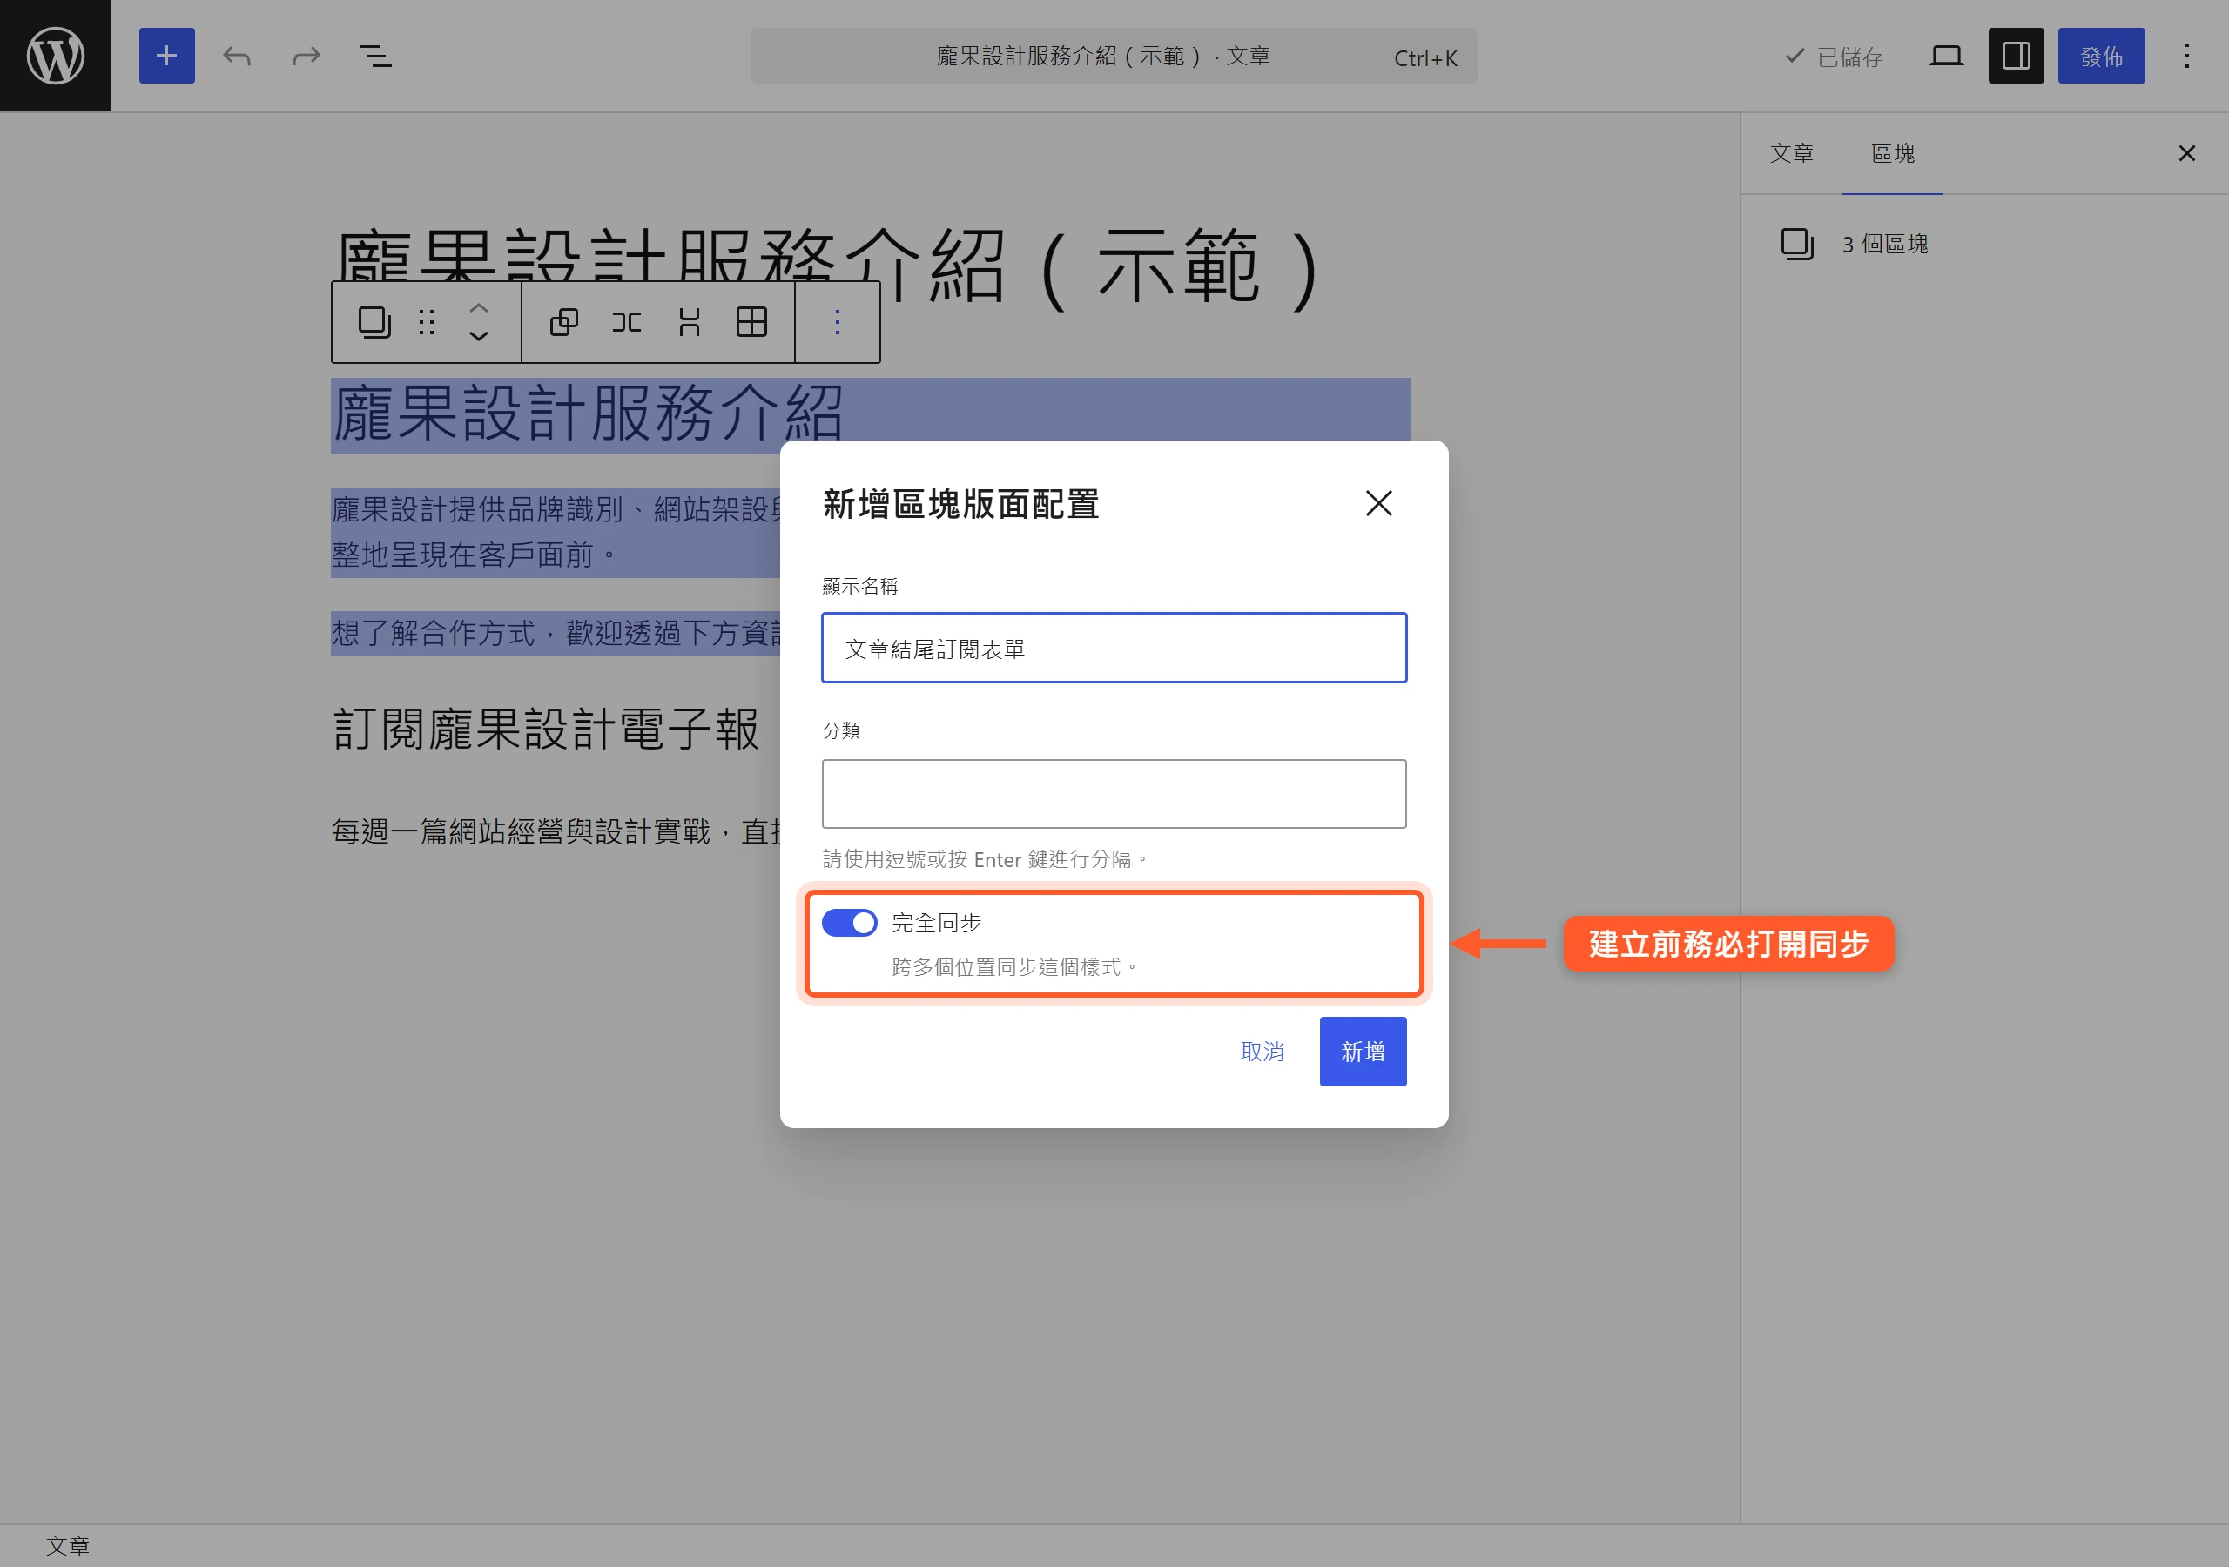Image resolution: width=2229 pixels, height=1567 pixels.
Task: Click the WordPress logo to view posts
Action: coord(56,56)
